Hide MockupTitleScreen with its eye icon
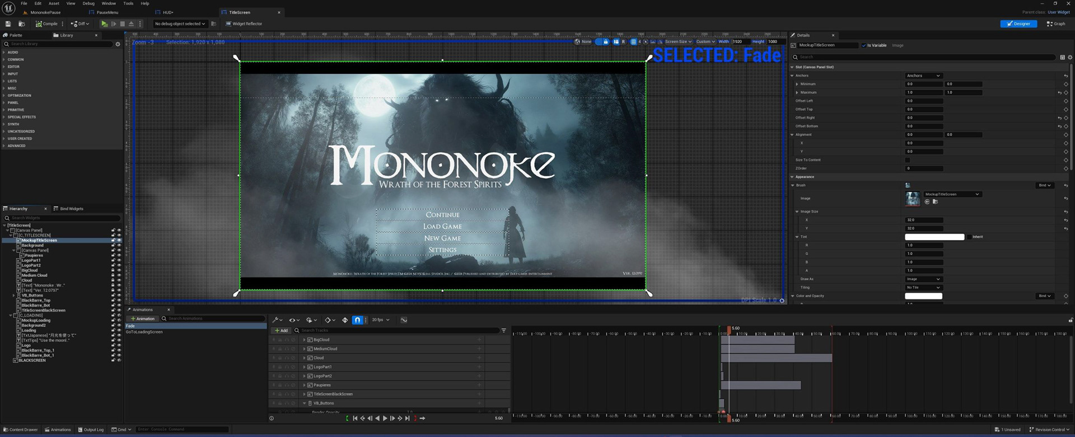The width and height of the screenshot is (1075, 437). click(x=119, y=240)
